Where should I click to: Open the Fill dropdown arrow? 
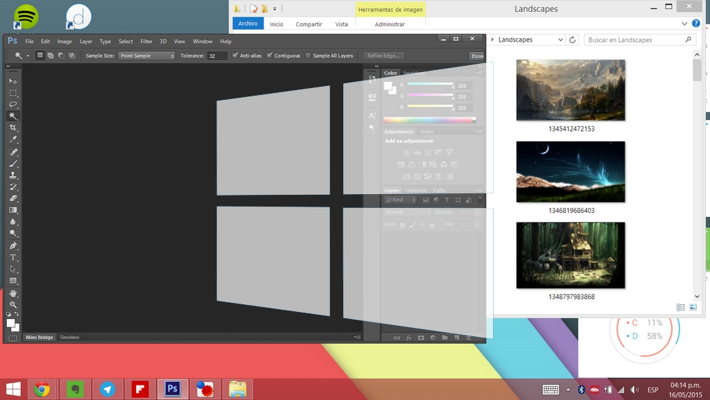coord(478,225)
